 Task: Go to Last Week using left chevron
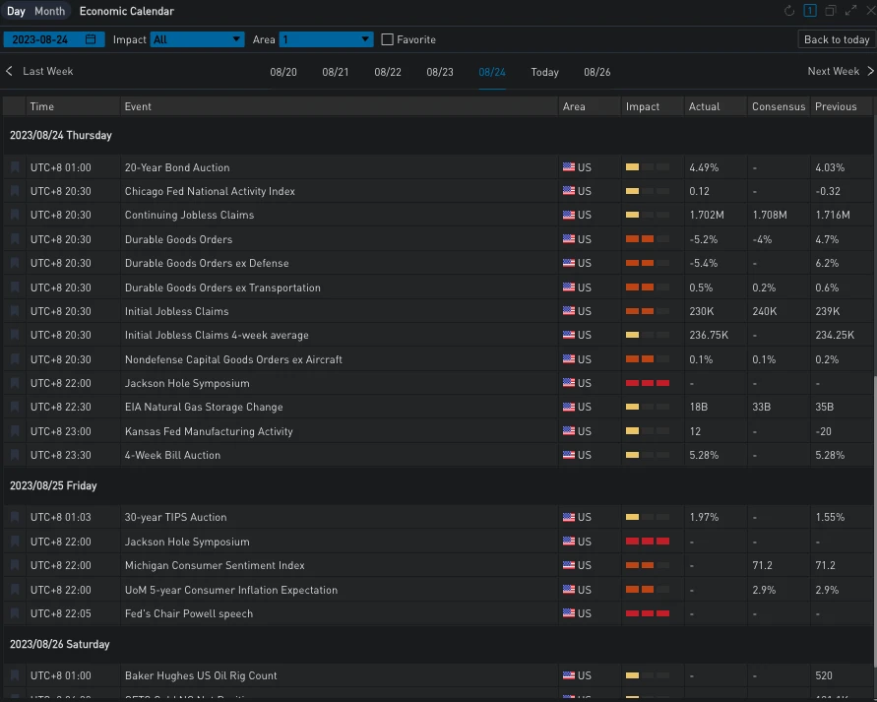(x=10, y=71)
